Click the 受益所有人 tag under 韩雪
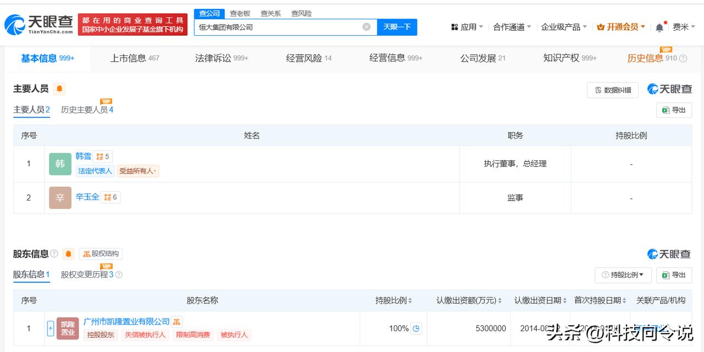Viewport: 704px width, 352px height. (x=137, y=171)
